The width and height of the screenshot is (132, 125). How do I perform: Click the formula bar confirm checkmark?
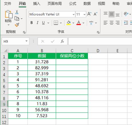click(53, 41)
